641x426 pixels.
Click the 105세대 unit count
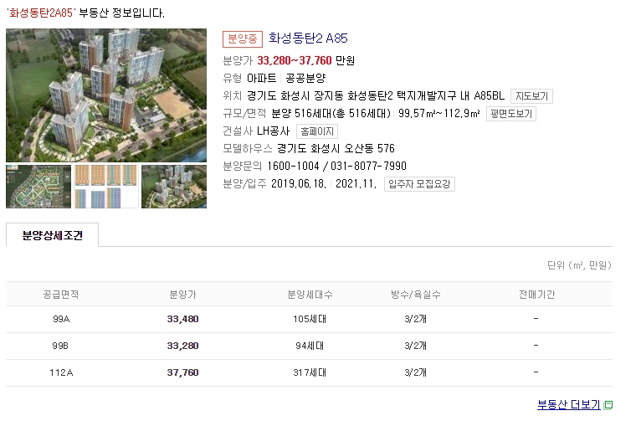[310, 320]
